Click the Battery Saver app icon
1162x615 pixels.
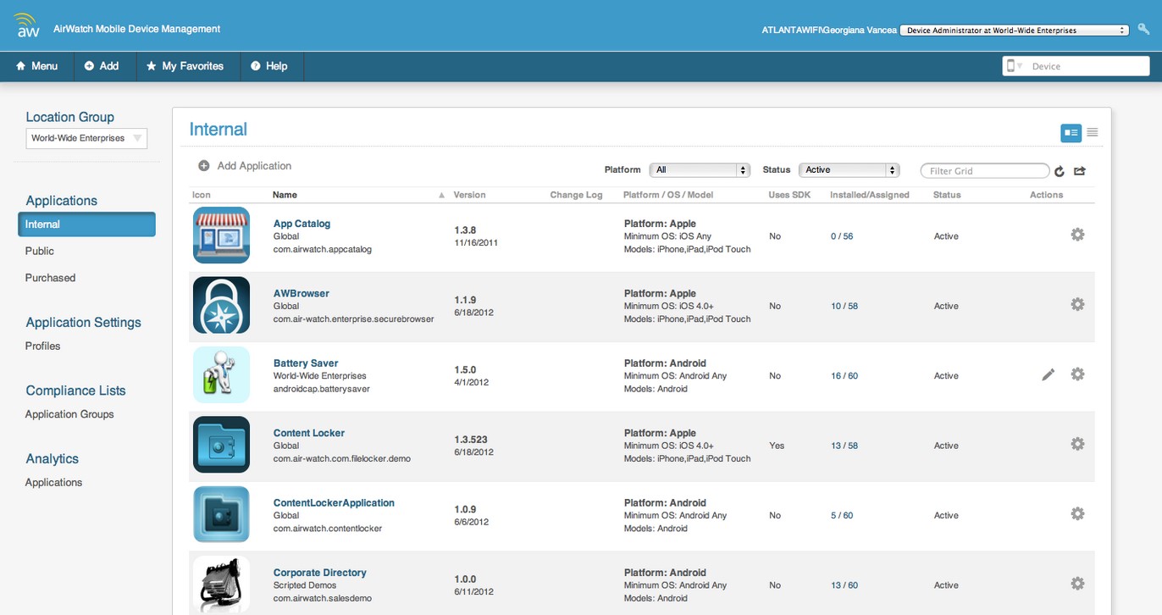(221, 374)
